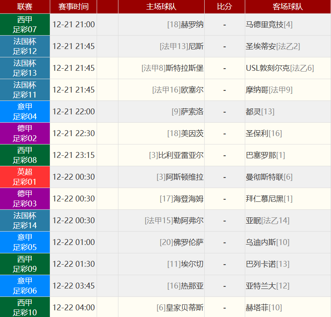The width and height of the screenshot is (331, 317).
Task: Click the 联赛 column header
Action: tap(25, 7)
